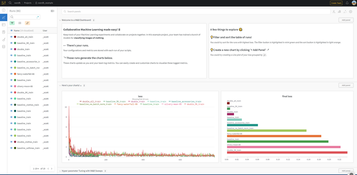The image size is (357, 175).
Task: Open baseline_no_batch_norm run in the list
Action: coord(28,68)
